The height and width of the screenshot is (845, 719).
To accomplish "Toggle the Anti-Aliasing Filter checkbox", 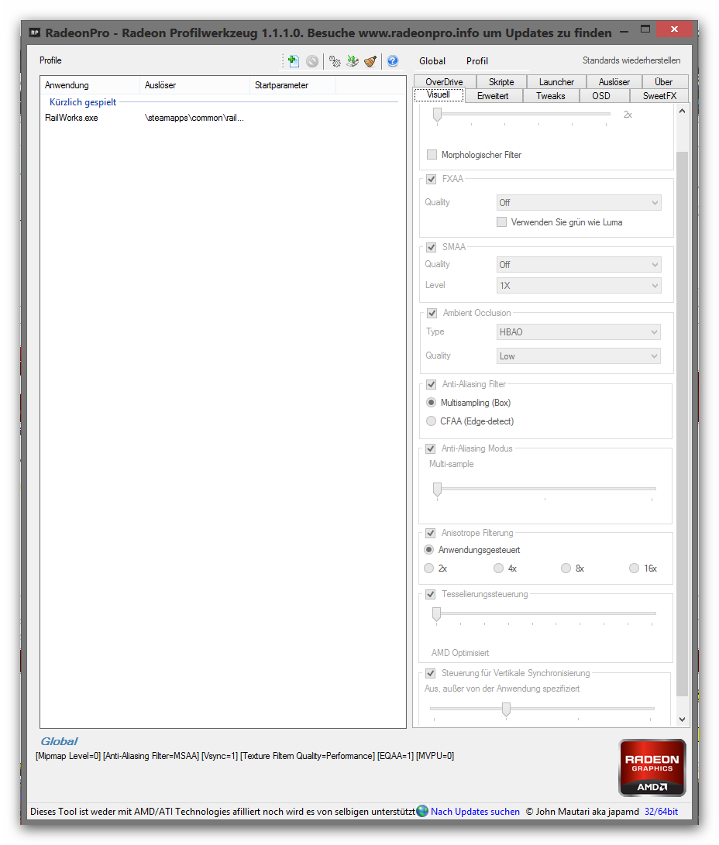I will [432, 384].
